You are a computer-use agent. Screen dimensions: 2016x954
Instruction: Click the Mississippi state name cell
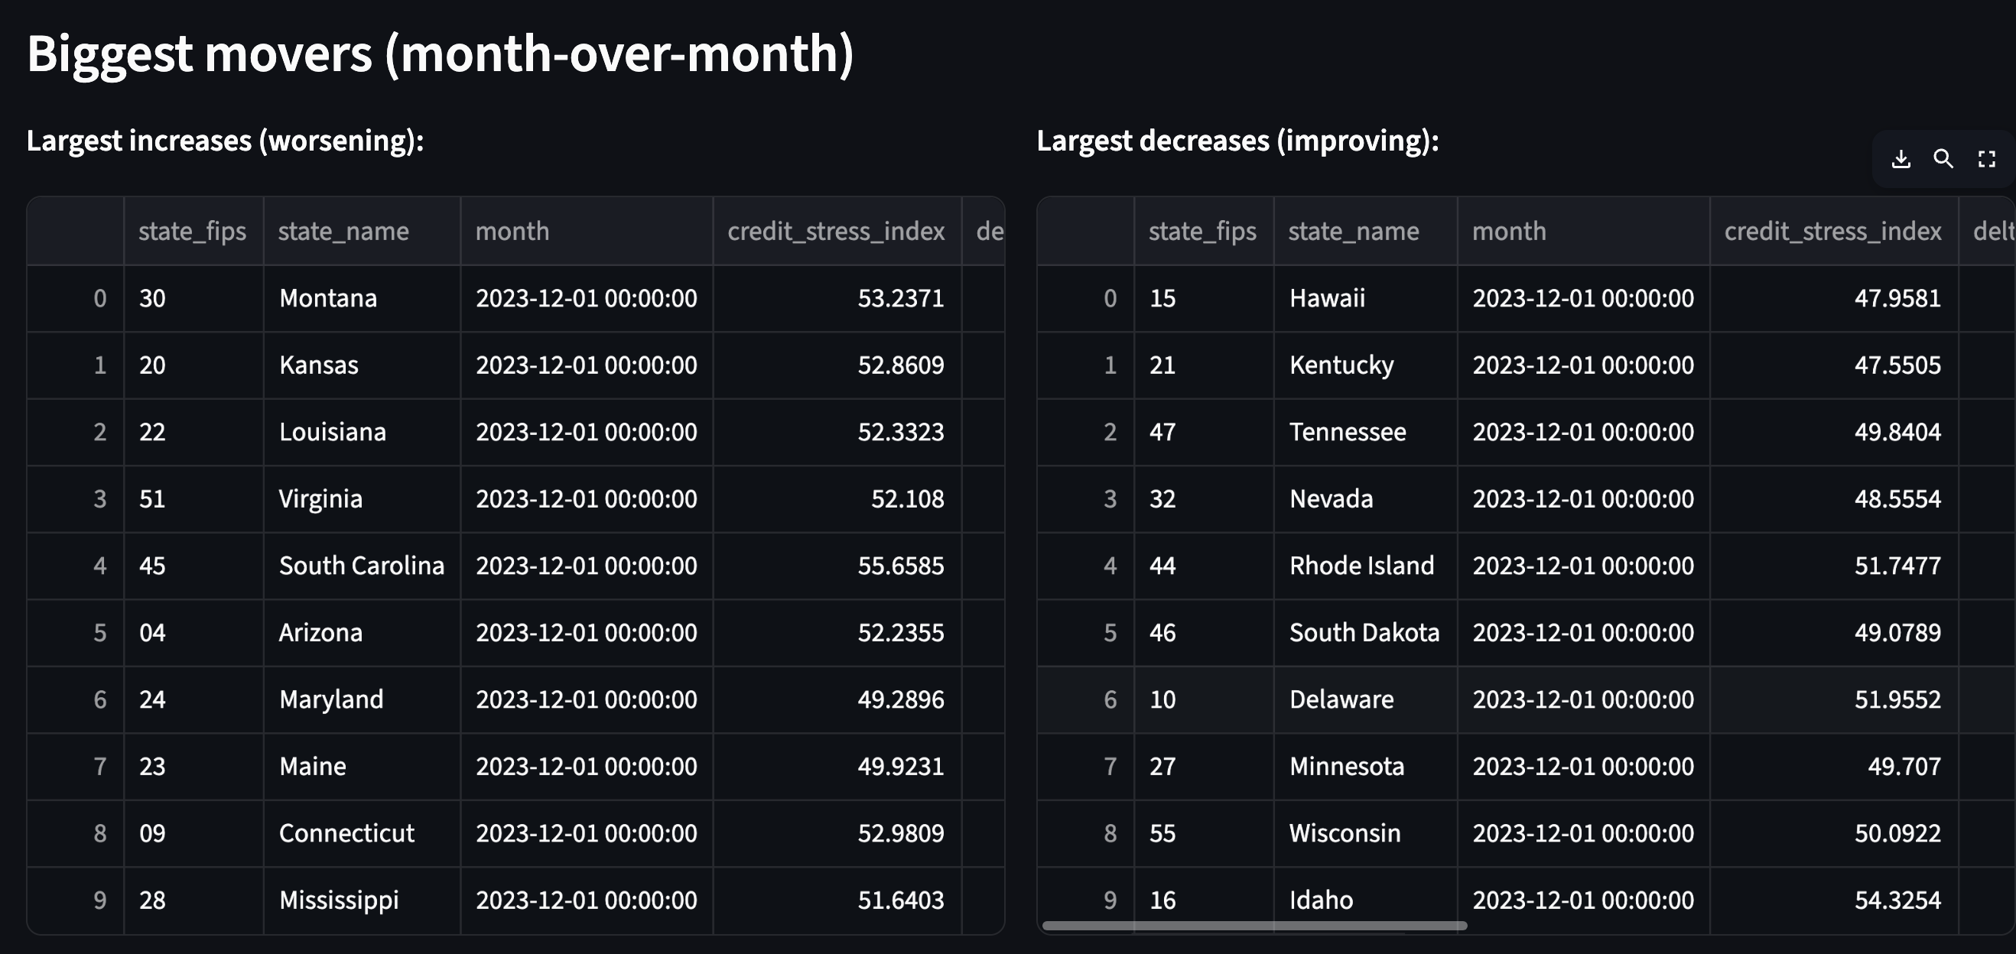[339, 900]
